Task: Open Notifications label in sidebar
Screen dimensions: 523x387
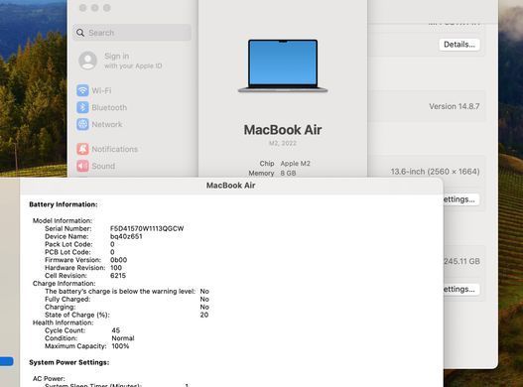Action: 115,149
